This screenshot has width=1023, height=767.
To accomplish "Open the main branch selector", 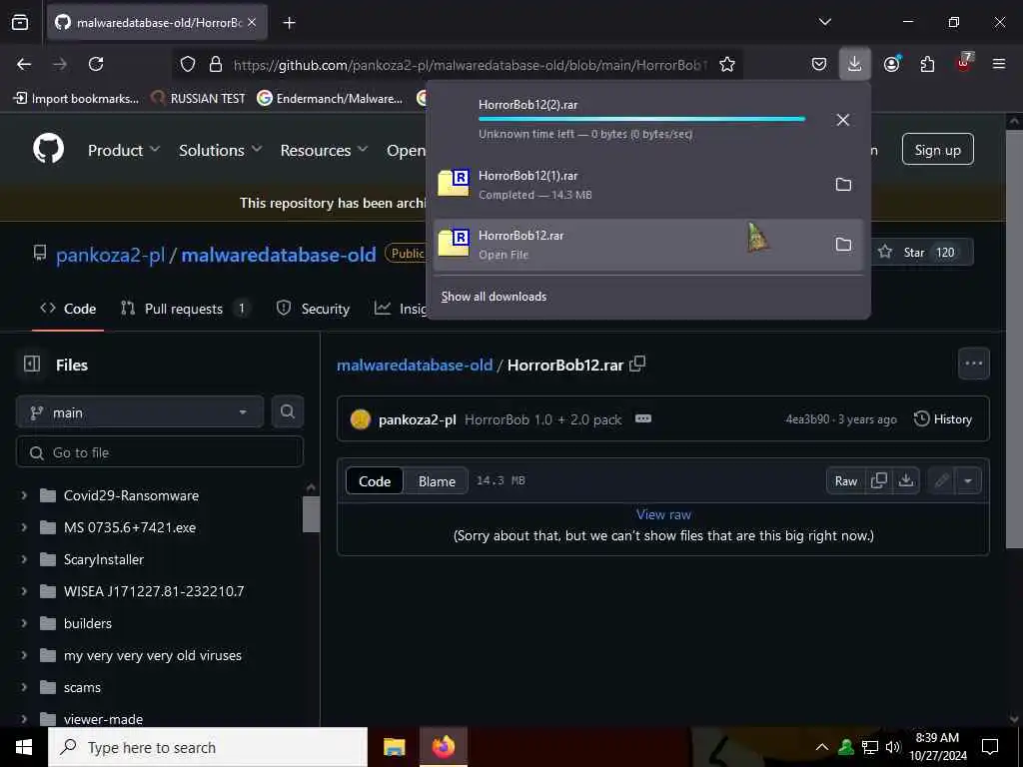I will pos(140,412).
